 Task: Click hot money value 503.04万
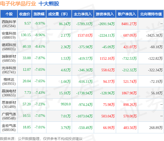pyautogui.click(x=108, y=116)
